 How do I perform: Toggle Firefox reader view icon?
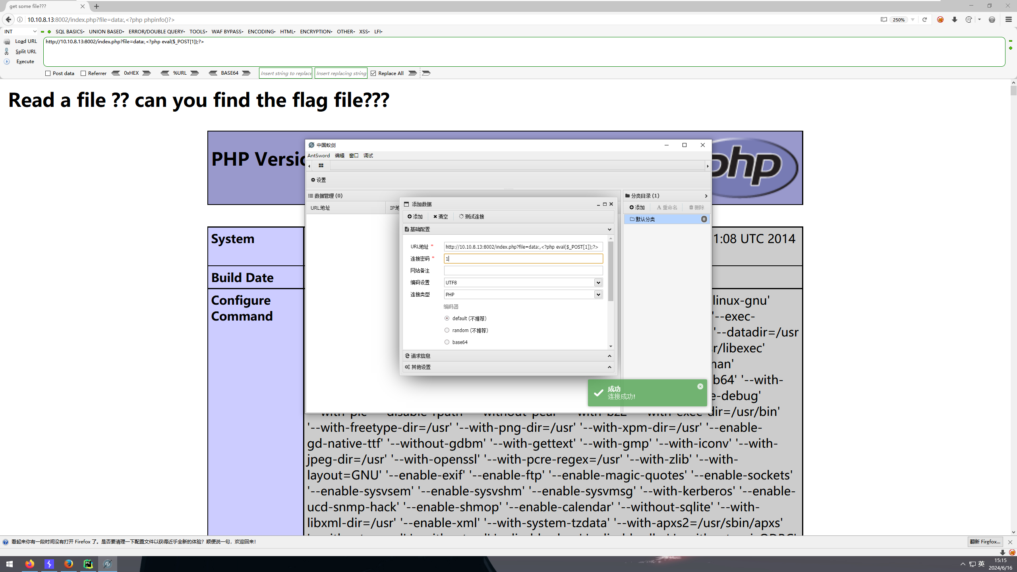(x=884, y=19)
